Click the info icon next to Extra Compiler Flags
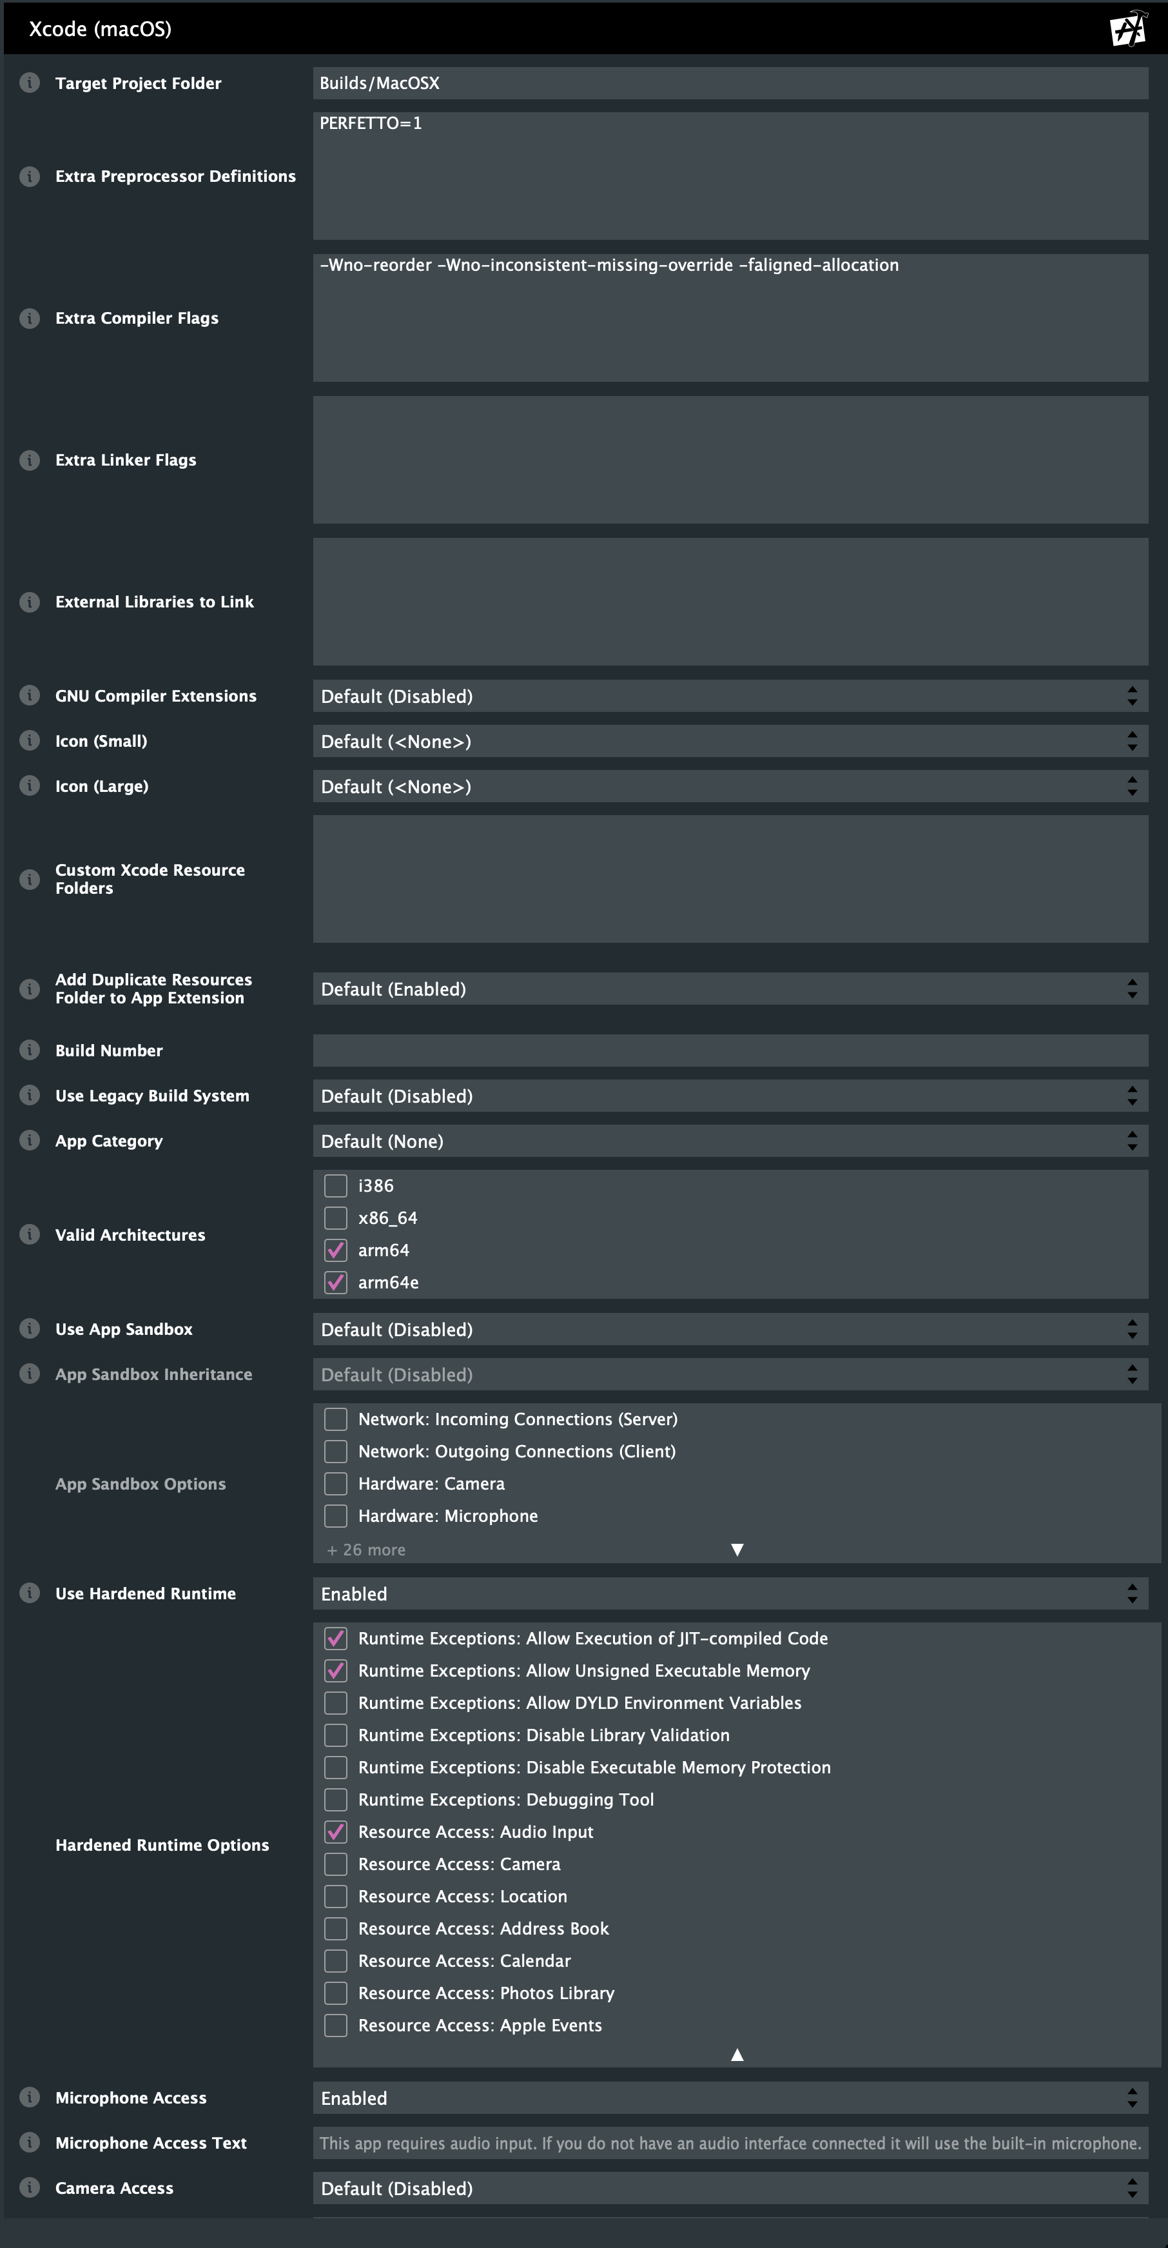Screen dimensions: 1168x2248 pyautogui.click(x=29, y=318)
